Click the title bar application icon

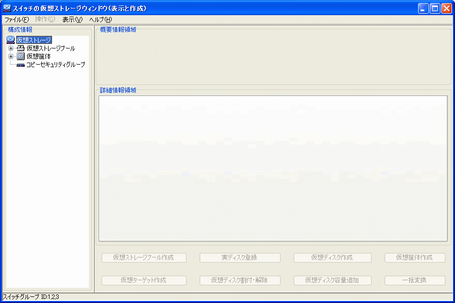(7, 8)
